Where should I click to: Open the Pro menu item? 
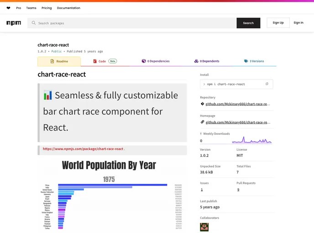19,8
